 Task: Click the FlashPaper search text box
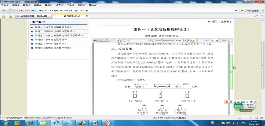click(139, 41)
